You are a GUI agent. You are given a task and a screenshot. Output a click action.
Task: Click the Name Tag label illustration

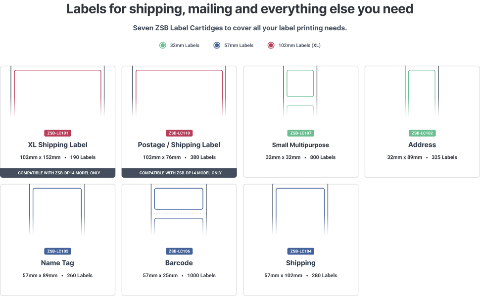click(x=57, y=215)
